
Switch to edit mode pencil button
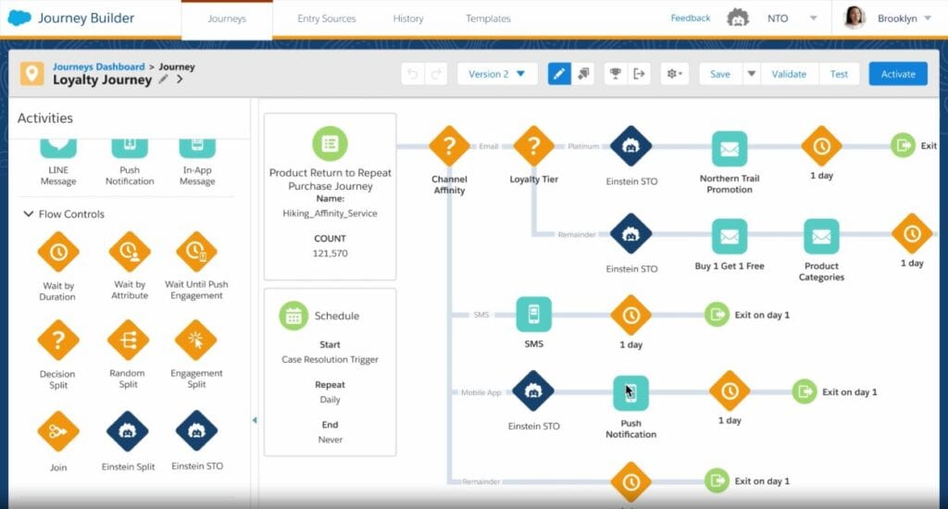point(559,74)
